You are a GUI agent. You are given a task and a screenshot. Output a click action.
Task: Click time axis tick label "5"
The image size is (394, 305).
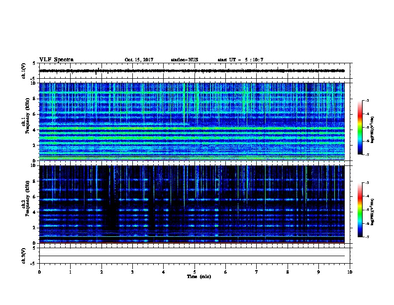[x=195, y=272]
